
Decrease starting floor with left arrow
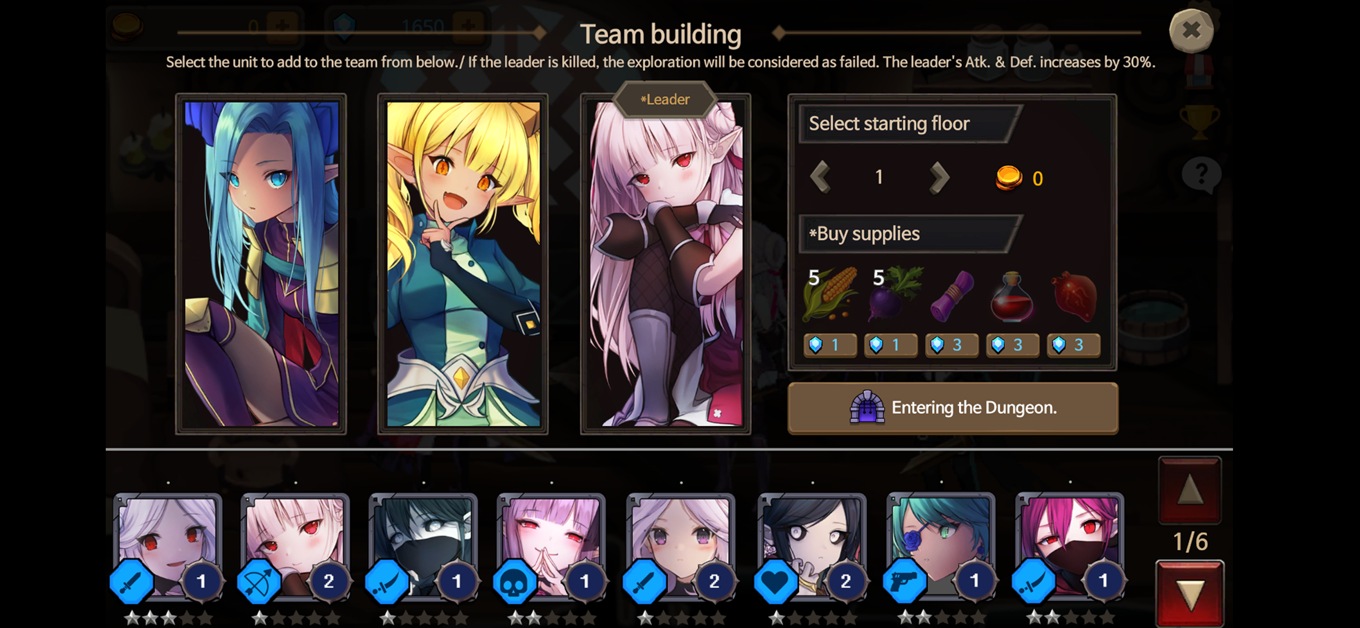[x=821, y=178]
